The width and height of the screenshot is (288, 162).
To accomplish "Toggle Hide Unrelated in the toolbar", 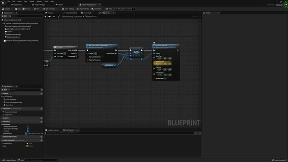I will [x=49, y=9].
